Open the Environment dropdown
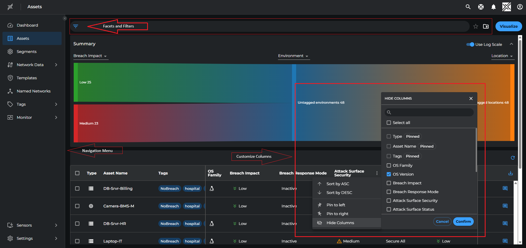Screen dimensions: 526x248 tap(293, 56)
